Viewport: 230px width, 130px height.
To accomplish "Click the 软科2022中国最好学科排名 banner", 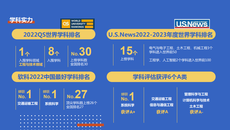I will 54,77.
